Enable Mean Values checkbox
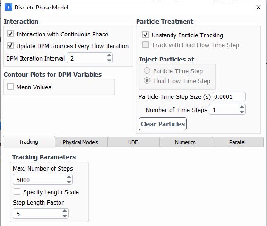267x226 pixels. point(10,87)
